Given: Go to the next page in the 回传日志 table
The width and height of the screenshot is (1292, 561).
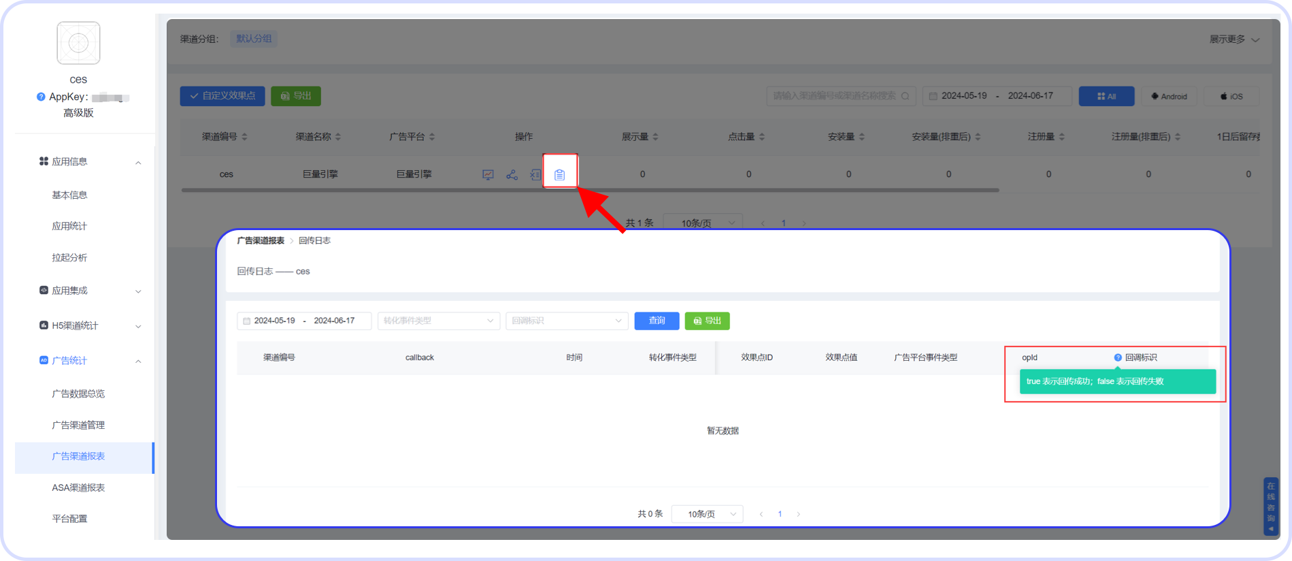Looking at the screenshot, I should click(799, 514).
